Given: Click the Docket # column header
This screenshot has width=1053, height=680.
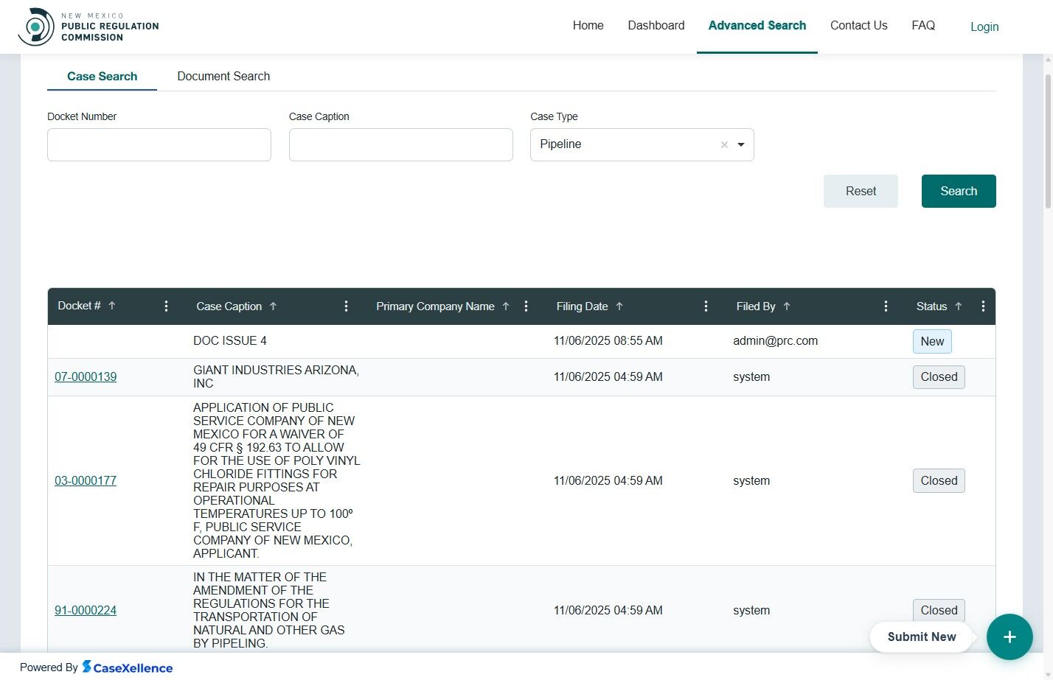Looking at the screenshot, I should pos(80,306).
